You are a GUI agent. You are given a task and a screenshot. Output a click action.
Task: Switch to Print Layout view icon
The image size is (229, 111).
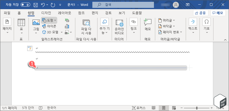click(164, 108)
